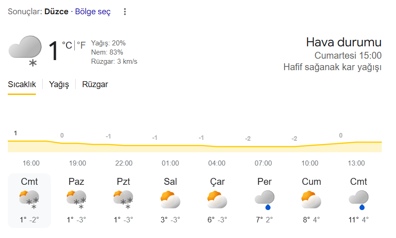
Task: Select the °C temperature unit
Action: point(67,45)
